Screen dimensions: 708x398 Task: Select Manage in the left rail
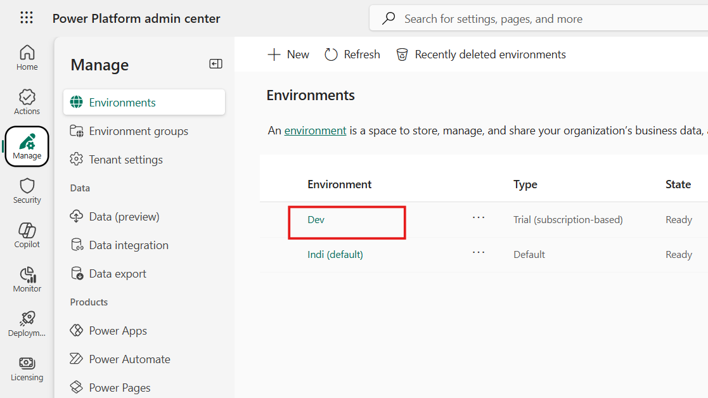click(27, 146)
